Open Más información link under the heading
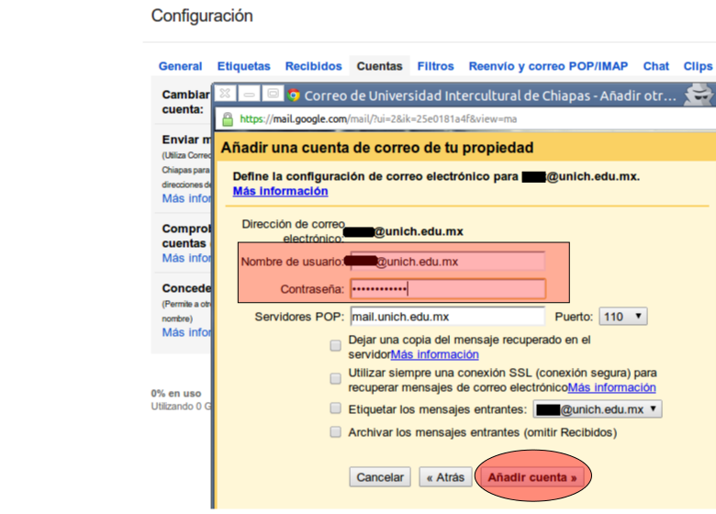The image size is (716, 514). (x=280, y=191)
